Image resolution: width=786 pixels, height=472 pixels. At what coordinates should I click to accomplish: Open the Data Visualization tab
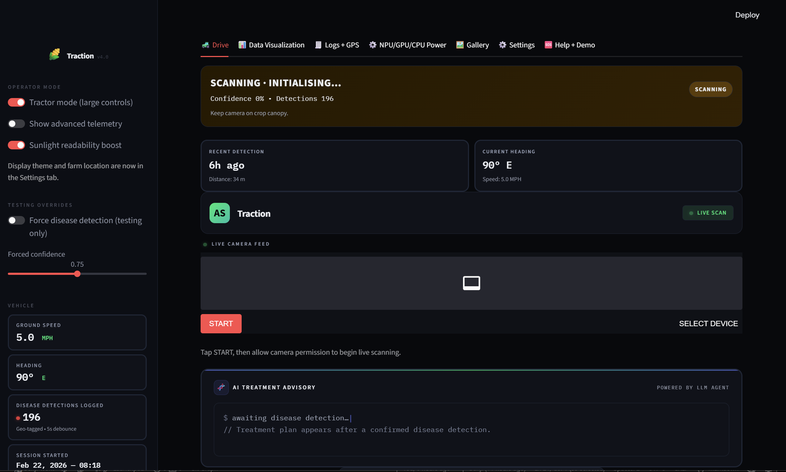[276, 45]
